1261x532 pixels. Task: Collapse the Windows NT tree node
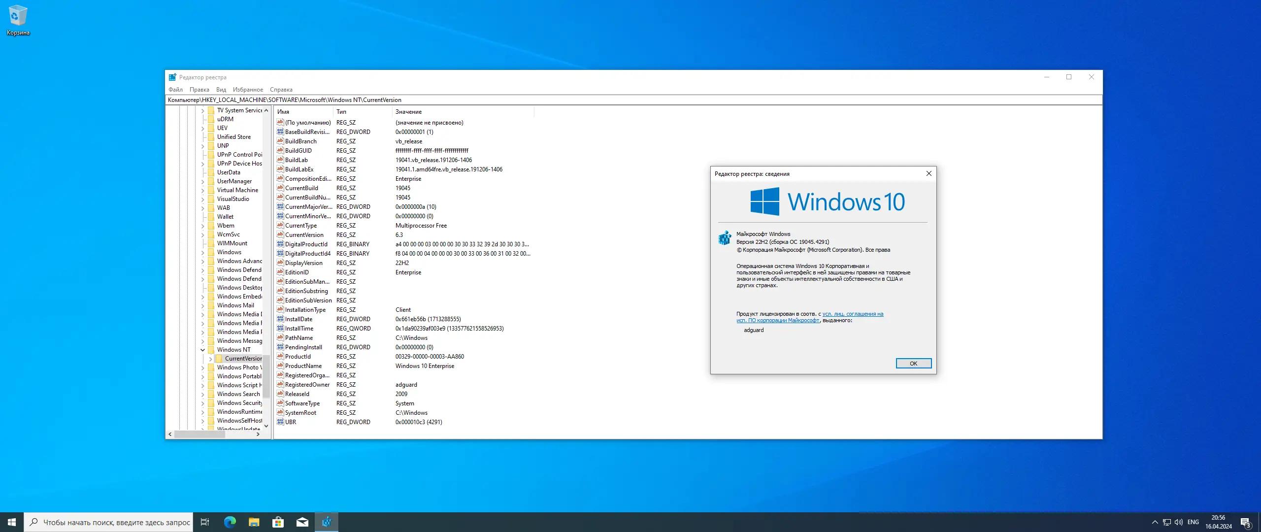pyautogui.click(x=202, y=350)
